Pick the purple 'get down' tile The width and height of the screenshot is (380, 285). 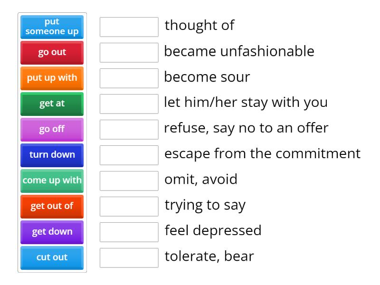(x=52, y=232)
